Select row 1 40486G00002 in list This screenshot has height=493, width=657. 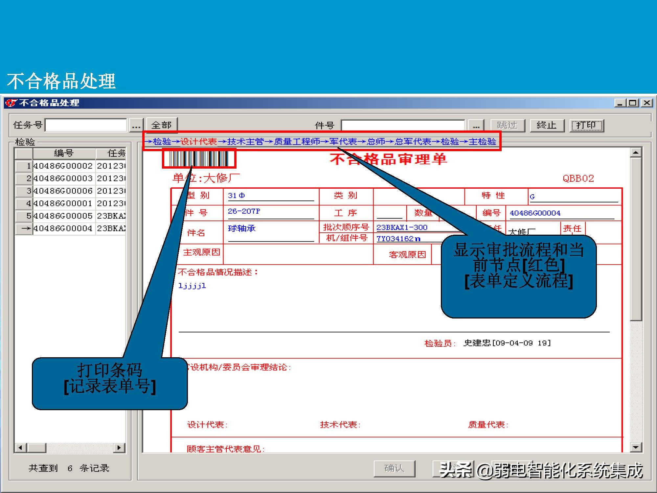[x=70, y=166]
